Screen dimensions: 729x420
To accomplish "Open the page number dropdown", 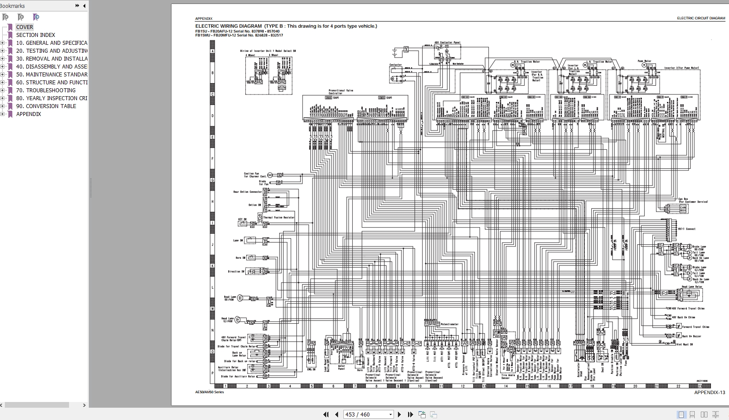I will [x=390, y=414].
